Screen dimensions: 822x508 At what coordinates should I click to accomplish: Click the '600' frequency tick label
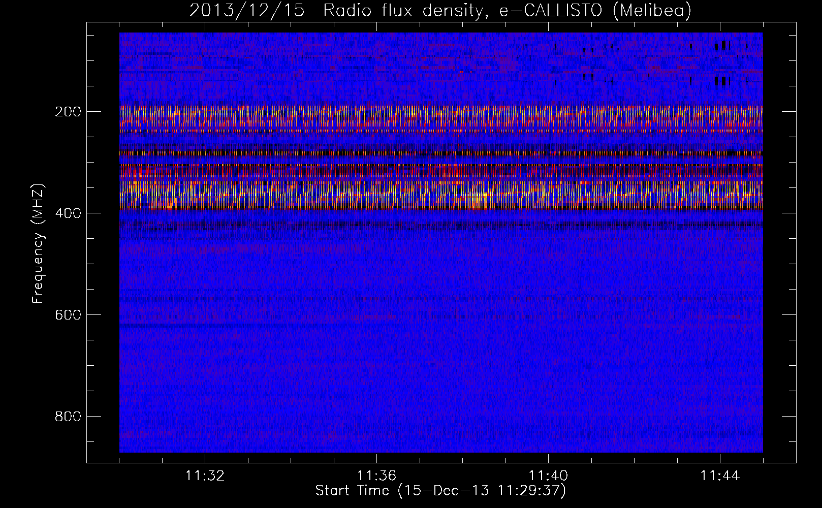point(68,315)
